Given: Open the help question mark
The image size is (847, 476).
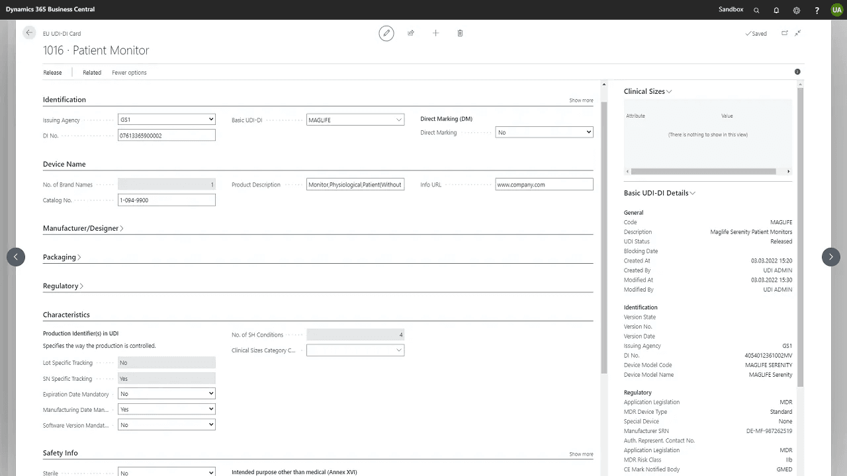Looking at the screenshot, I should pos(817,10).
